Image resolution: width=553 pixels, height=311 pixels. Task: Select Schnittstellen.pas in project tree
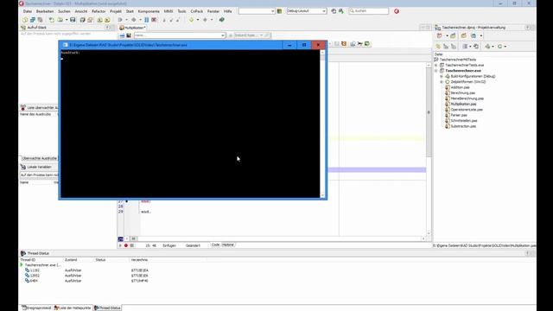[464, 121]
